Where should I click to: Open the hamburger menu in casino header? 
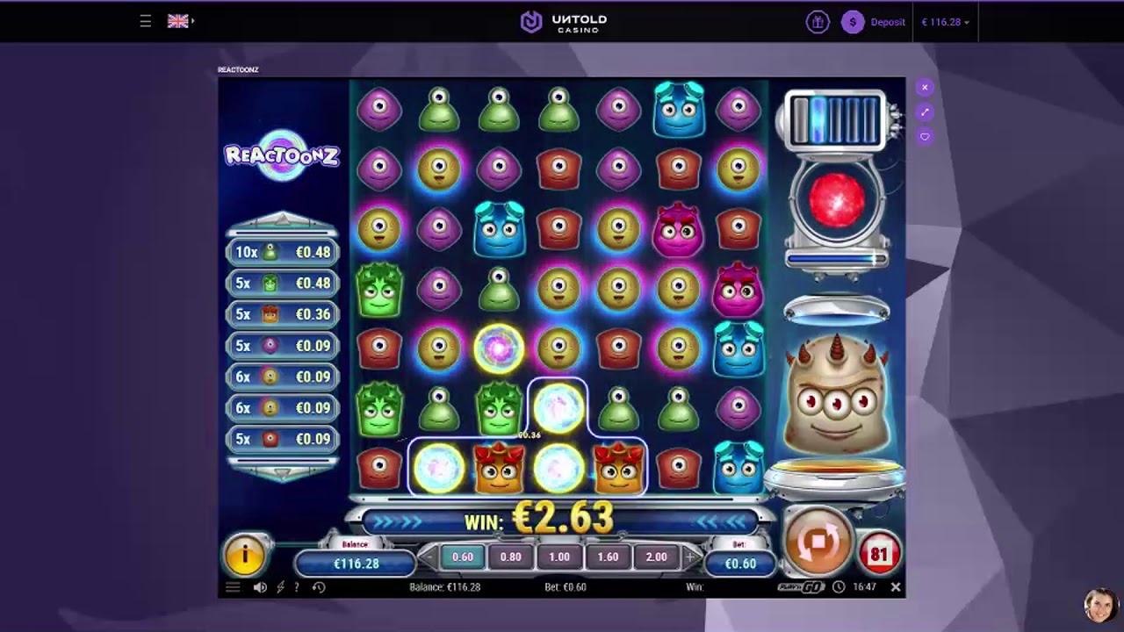tap(146, 21)
